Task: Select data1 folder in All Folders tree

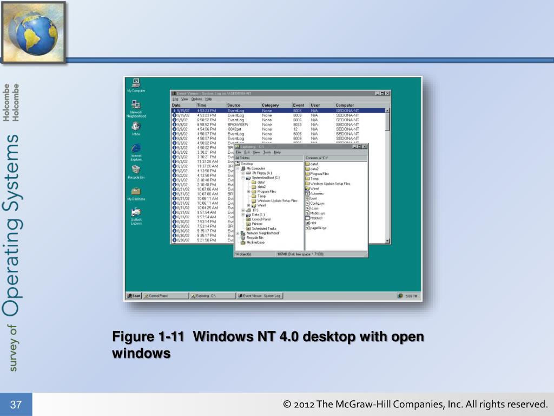Action: click(258, 183)
